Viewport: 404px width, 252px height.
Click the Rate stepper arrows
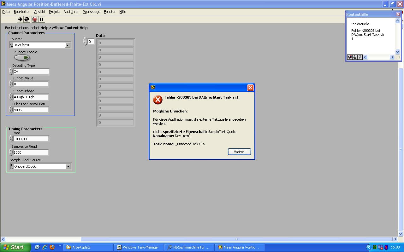(x=11, y=139)
